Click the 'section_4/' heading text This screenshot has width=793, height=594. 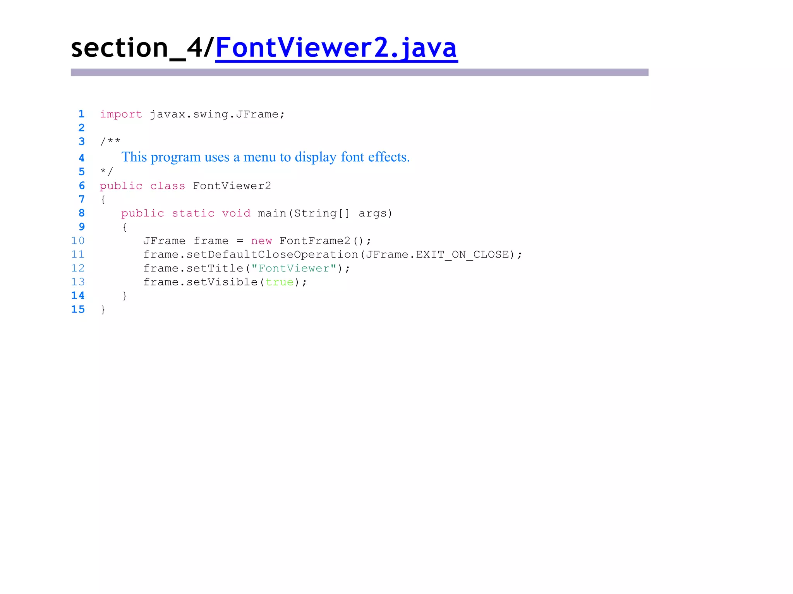point(143,48)
